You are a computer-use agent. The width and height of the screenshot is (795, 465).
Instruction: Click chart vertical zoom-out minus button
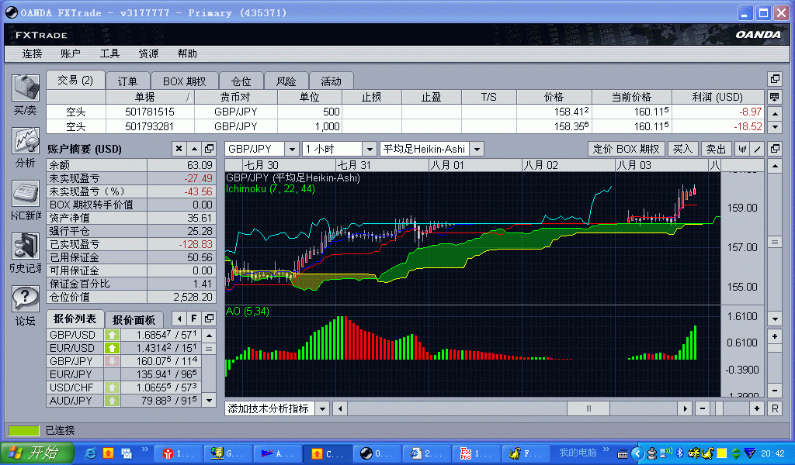tap(775, 390)
